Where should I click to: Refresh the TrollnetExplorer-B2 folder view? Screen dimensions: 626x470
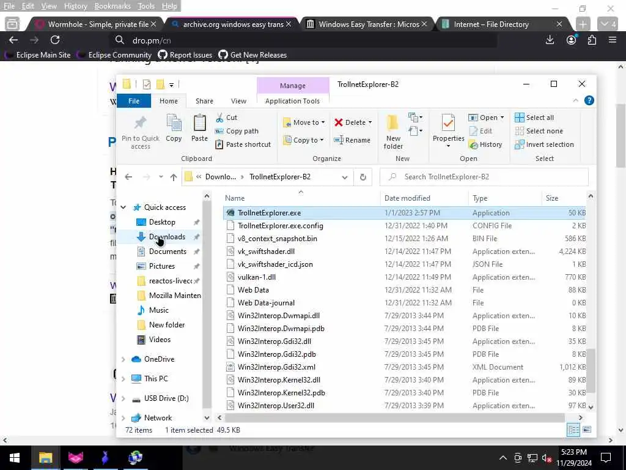click(363, 177)
